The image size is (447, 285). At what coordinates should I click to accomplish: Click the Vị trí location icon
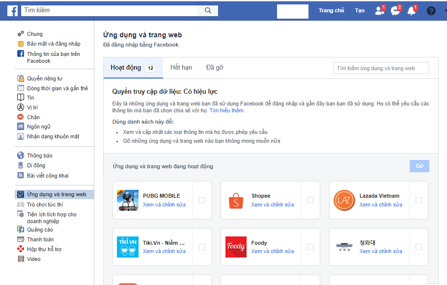coord(21,107)
